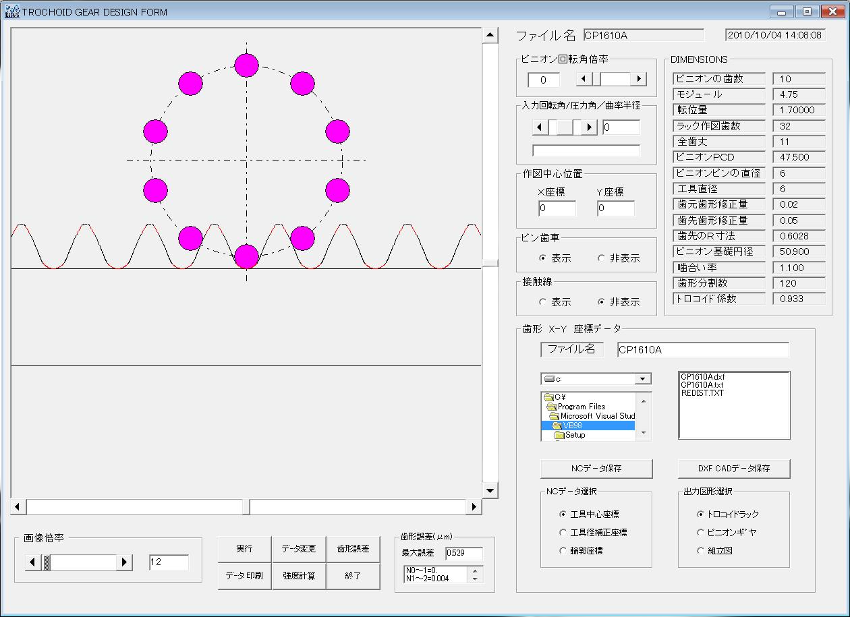Viewport: 850px width, 617px height.
Task: Click the データ変更 button
Action: click(298, 549)
